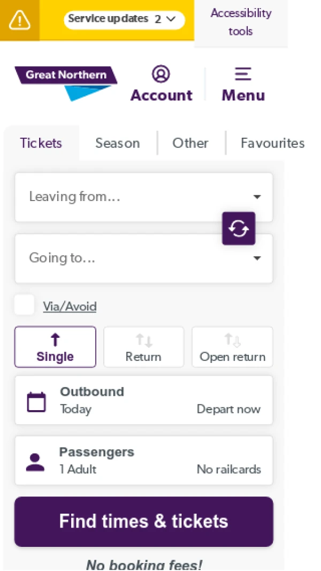Select the Single journey option
Viewport: 321px width, 571px height.
point(55,347)
